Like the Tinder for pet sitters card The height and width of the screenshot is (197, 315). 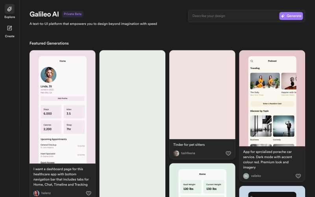[228, 153]
